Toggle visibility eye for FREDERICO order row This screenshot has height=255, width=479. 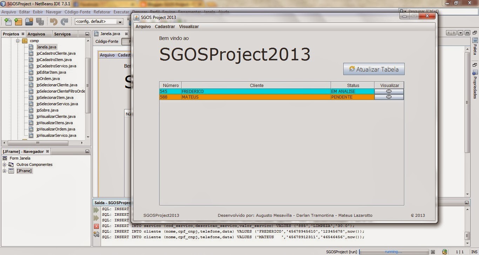point(389,91)
